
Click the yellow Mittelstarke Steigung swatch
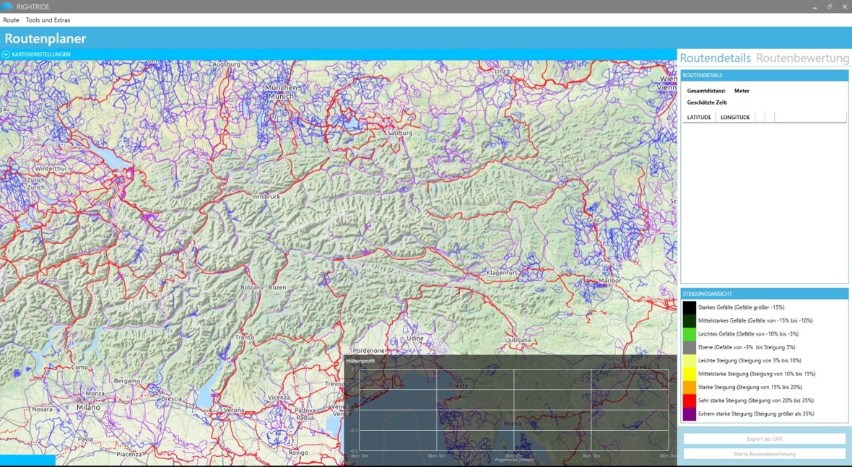click(x=689, y=374)
